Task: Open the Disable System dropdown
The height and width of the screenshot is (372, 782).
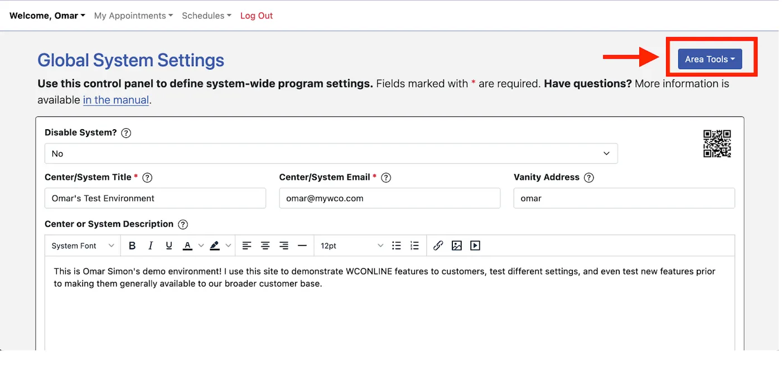Action: click(x=331, y=153)
